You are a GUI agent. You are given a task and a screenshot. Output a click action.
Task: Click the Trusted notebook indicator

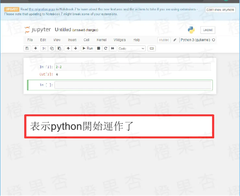pyautogui.click(x=164, y=40)
